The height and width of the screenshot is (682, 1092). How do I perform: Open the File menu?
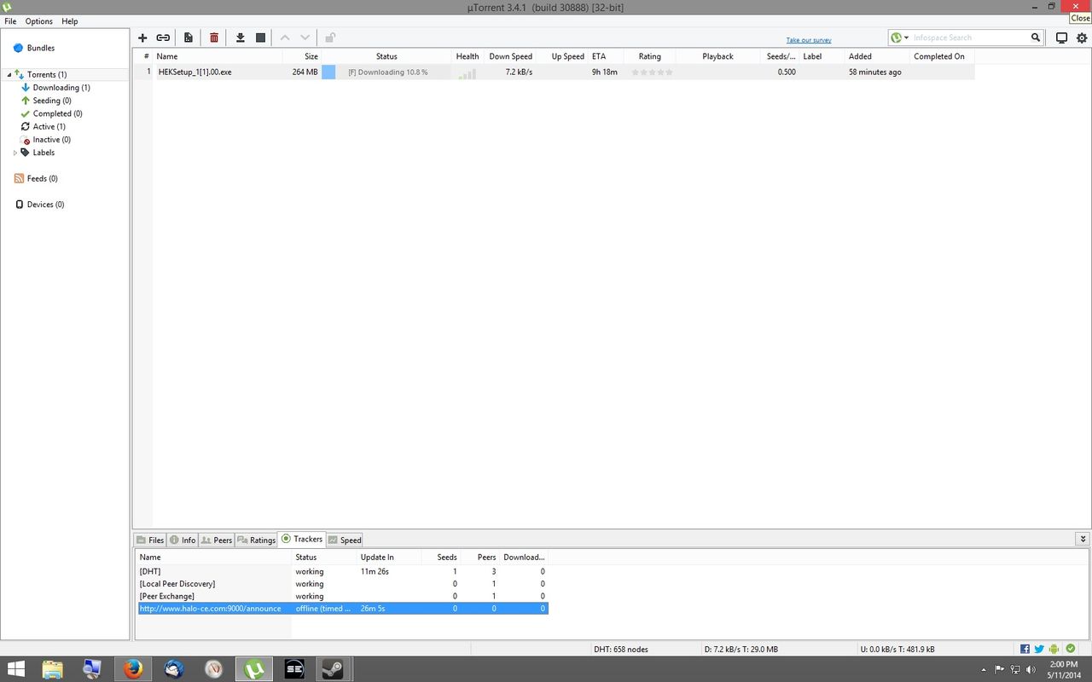point(10,21)
